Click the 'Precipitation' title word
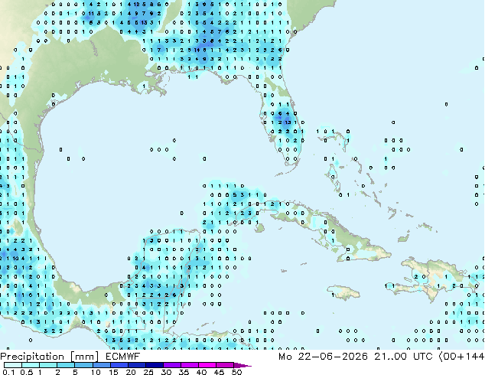485x375 pixels. [x=32, y=357]
